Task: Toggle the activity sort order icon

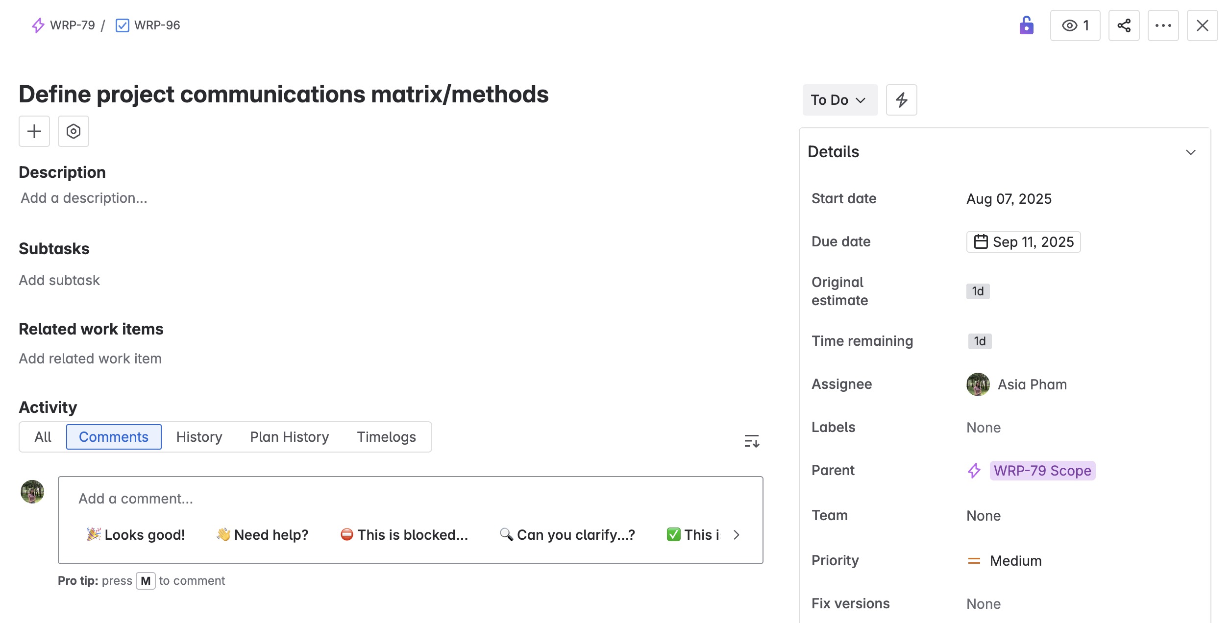Action: click(x=752, y=441)
